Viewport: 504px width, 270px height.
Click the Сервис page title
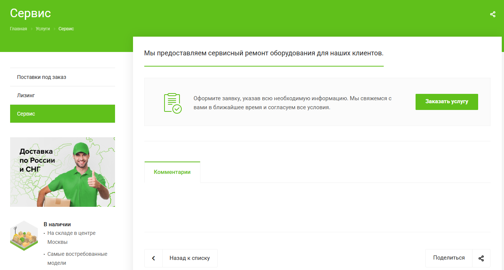pyautogui.click(x=30, y=13)
